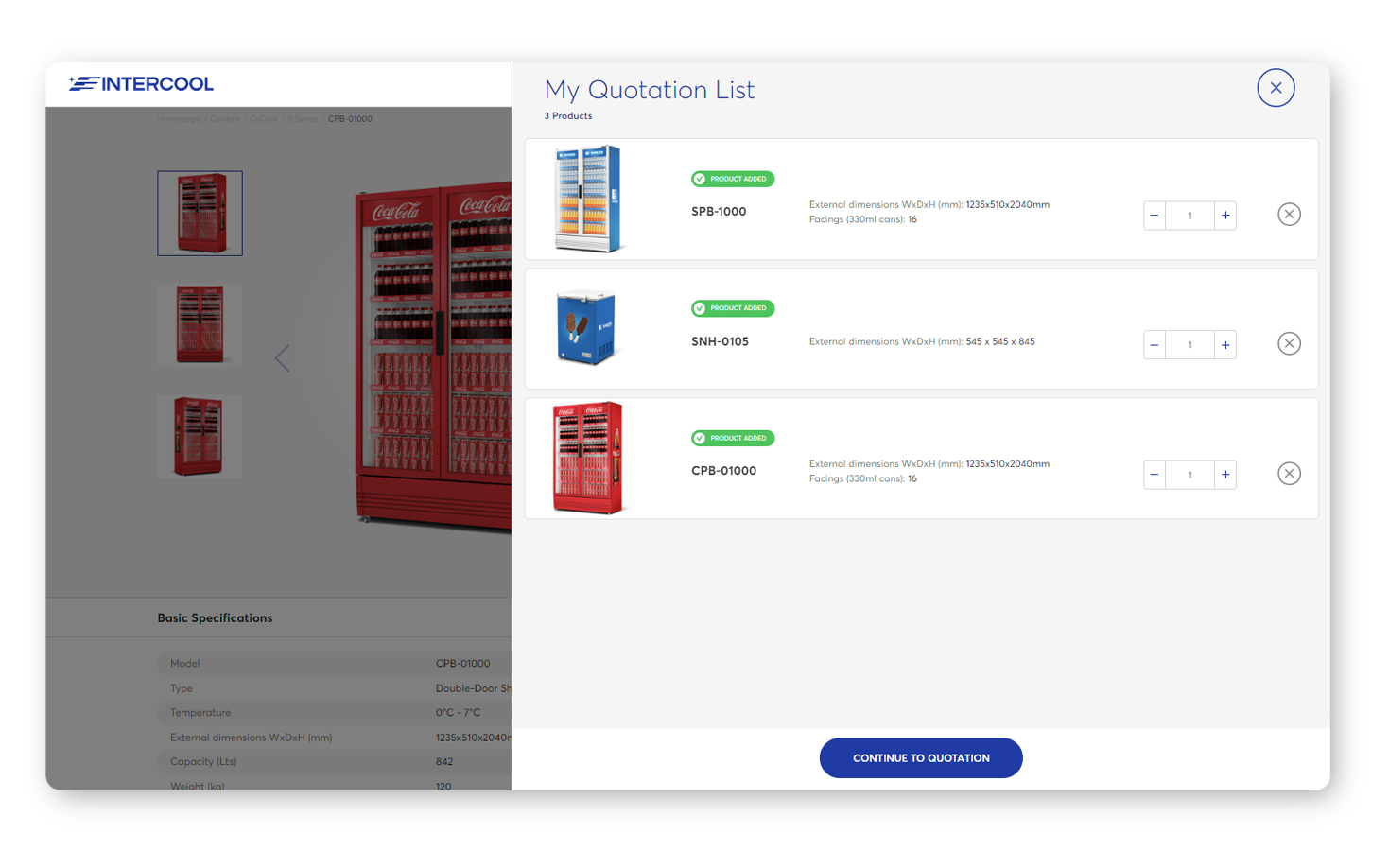Decrease SNH-0105 quantity with minus button
Viewport: 1389px width, 851px height.
[1155, 345]
